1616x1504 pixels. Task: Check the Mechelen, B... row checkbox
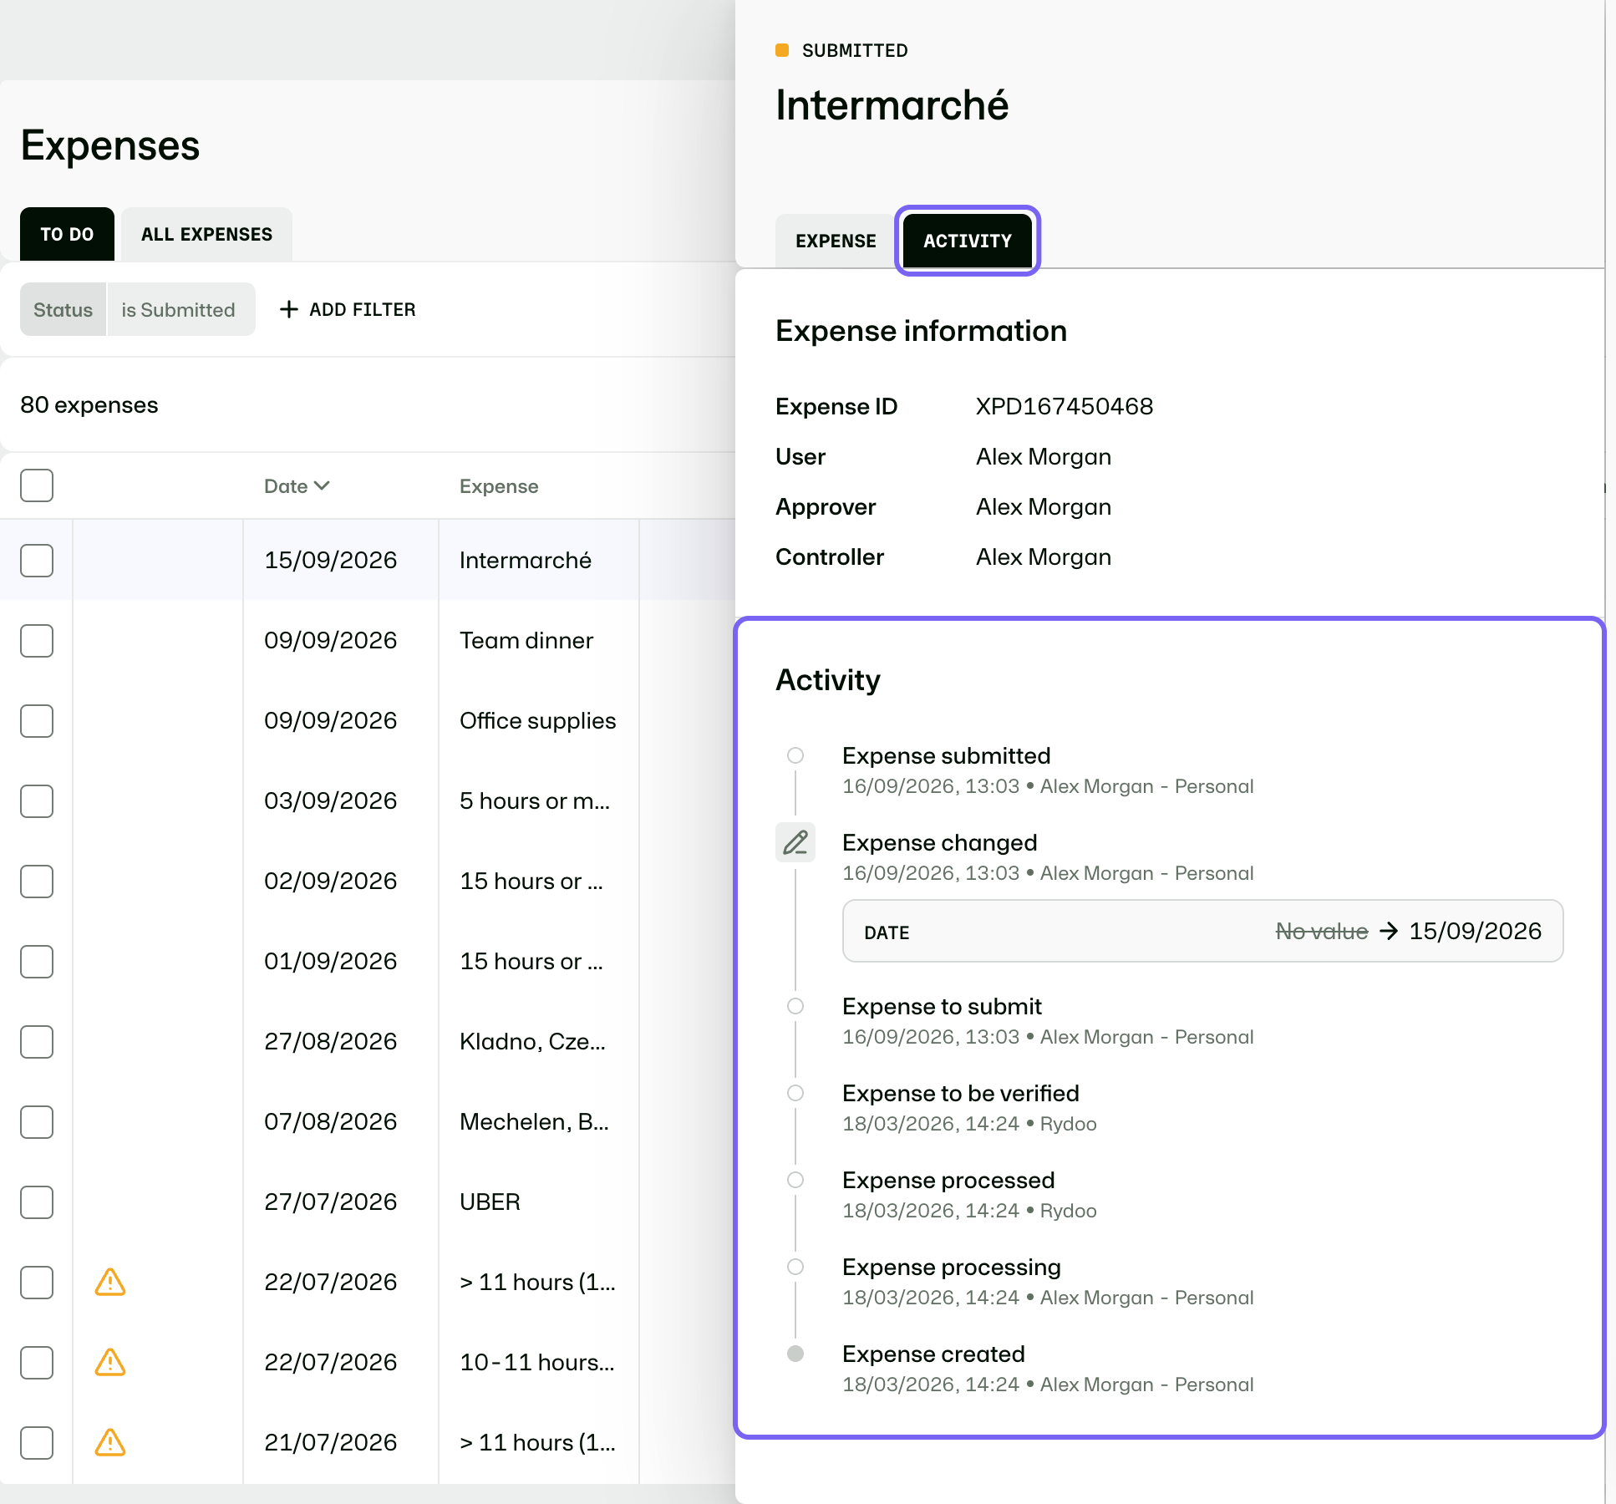37,1121
